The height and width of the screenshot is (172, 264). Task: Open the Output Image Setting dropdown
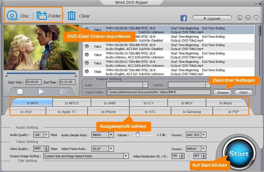pos(126,156)
